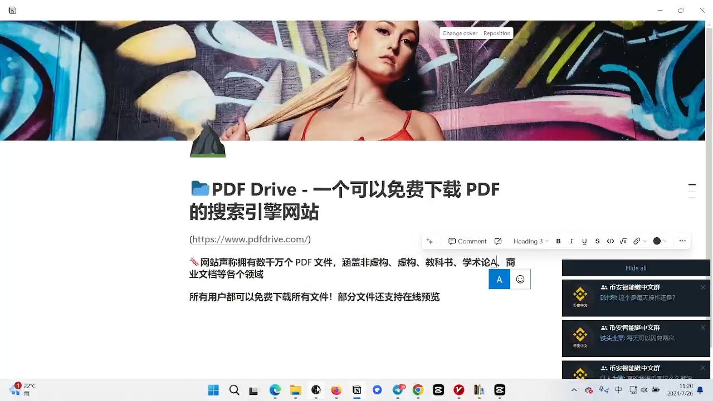This screenshot has height=401, width=713.
Task: Open red V app in taskbar
Action: coord(459,390)
